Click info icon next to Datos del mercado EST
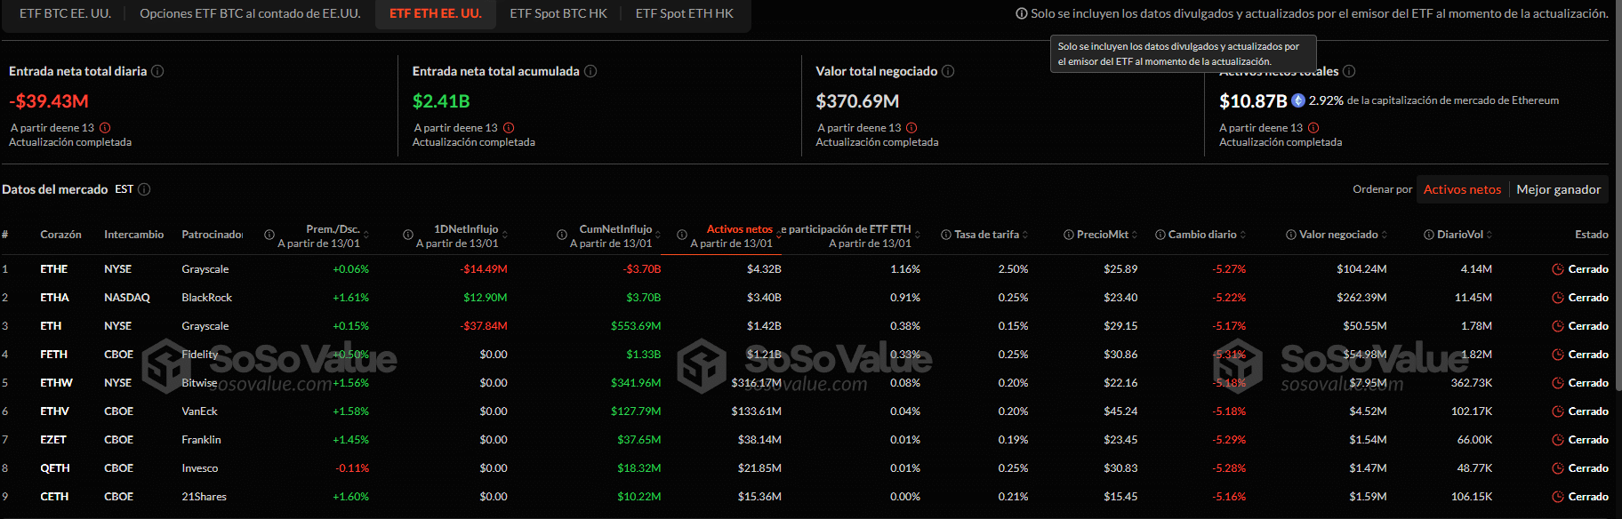The height and width of the screenshot is (519, 1622). click(144, 189)
